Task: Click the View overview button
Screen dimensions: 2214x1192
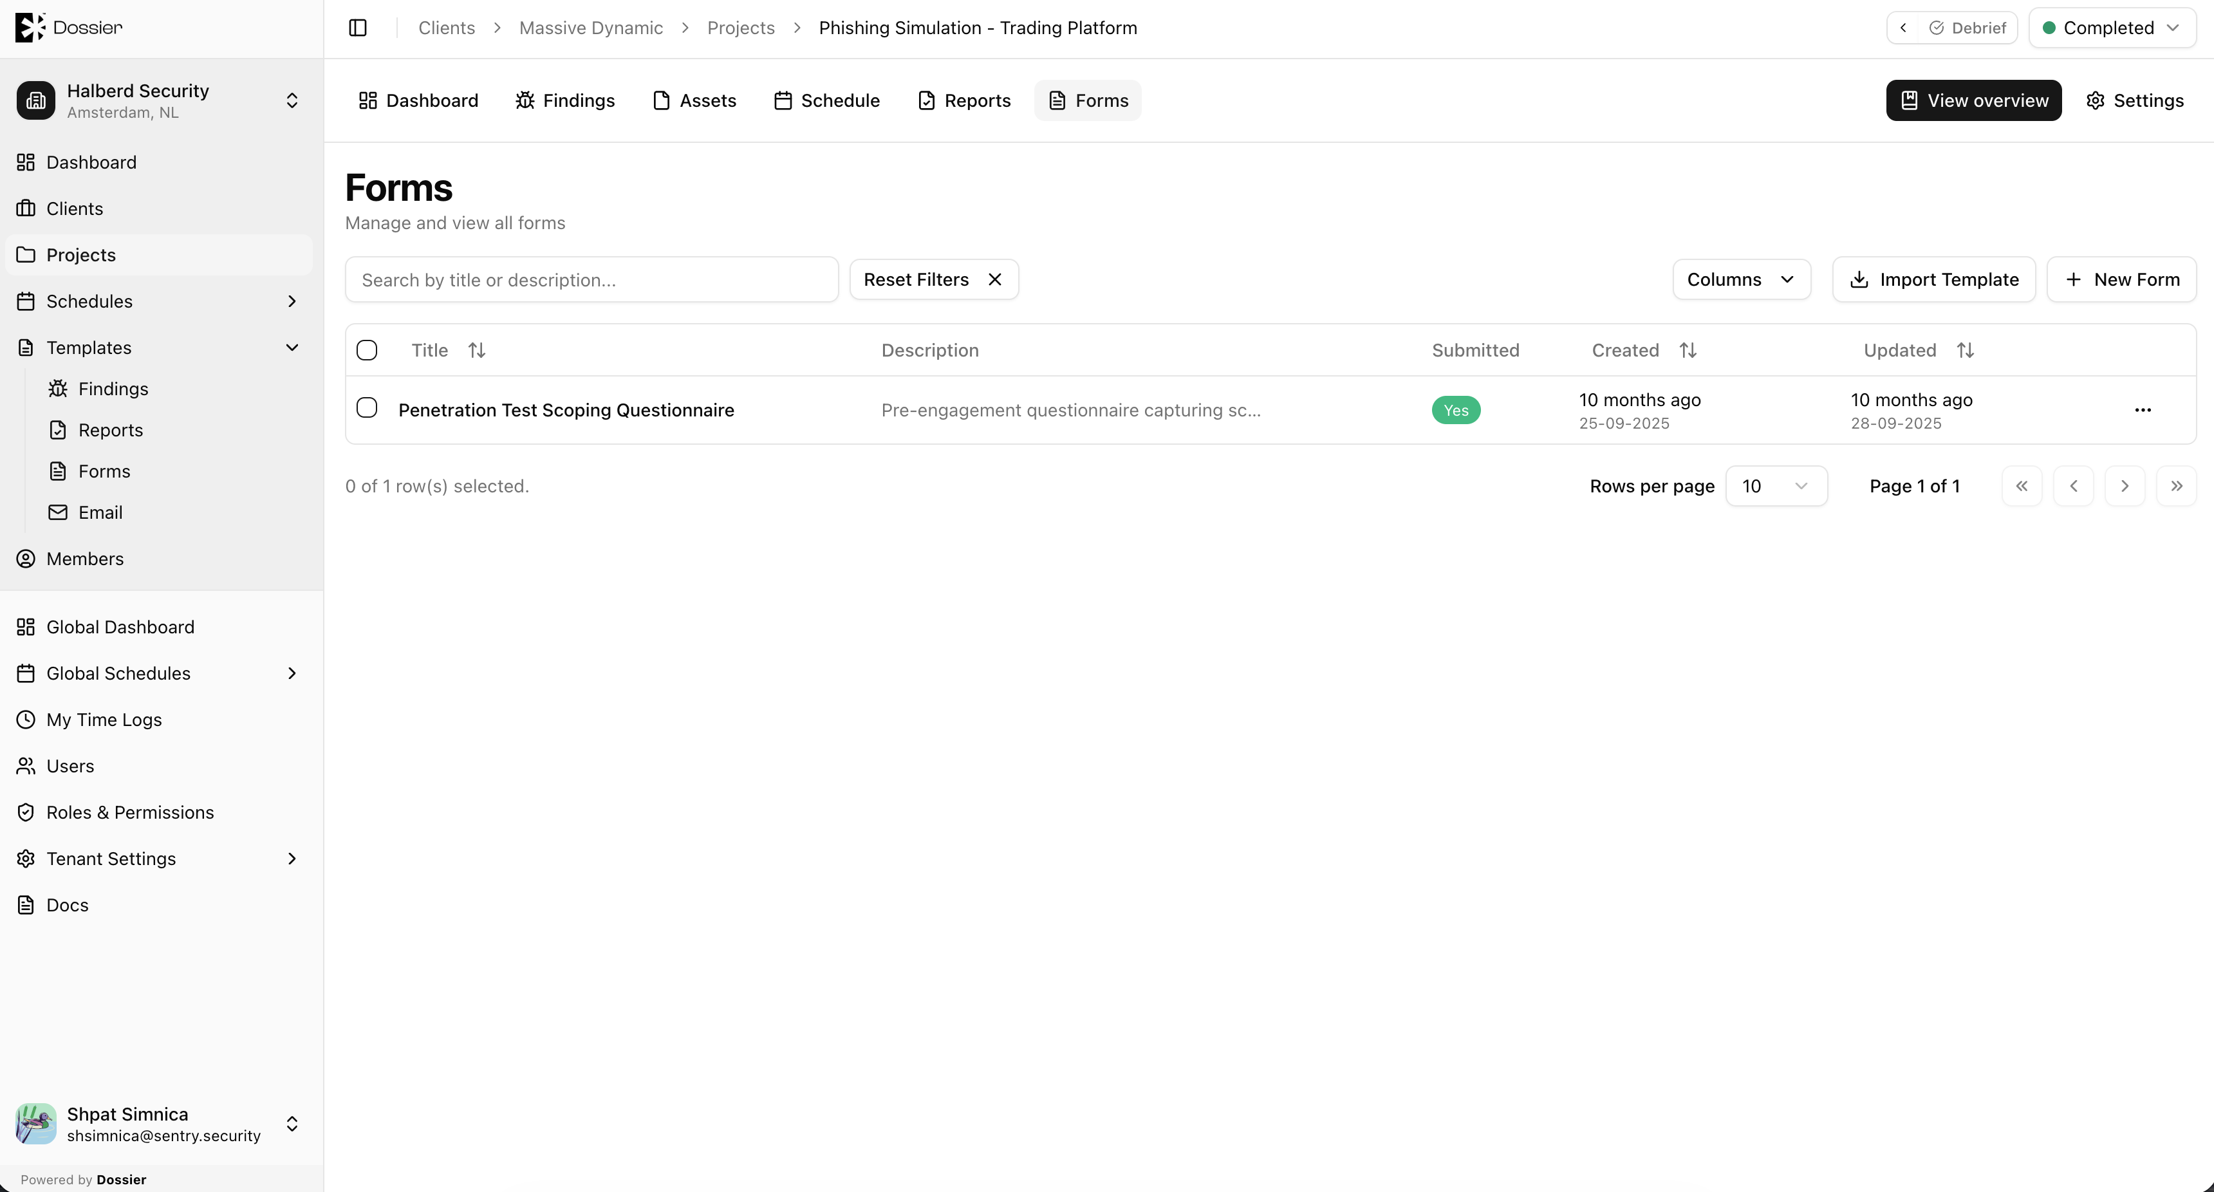Action: (x=1973, y=100)
